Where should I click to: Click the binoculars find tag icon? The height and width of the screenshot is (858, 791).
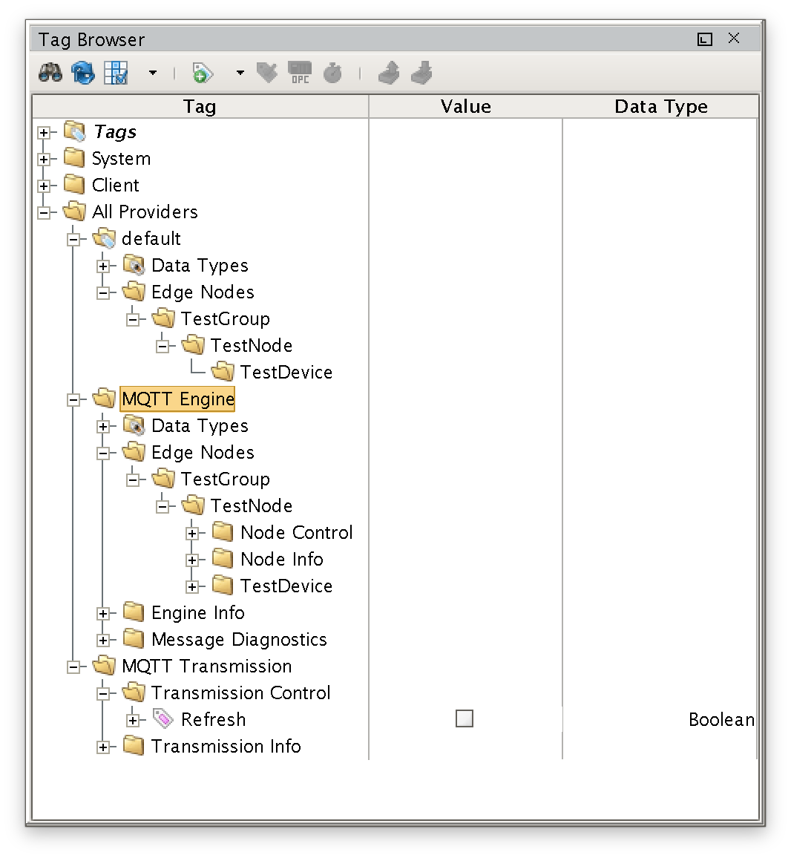(50, 73)
